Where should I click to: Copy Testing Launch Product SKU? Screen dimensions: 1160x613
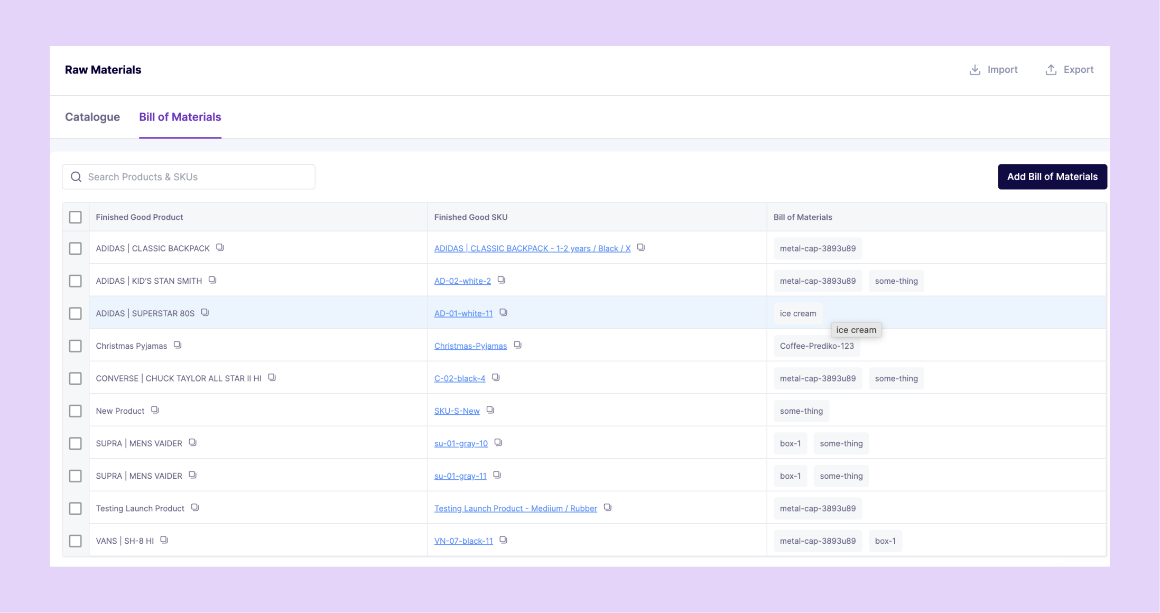coord(607,507)
